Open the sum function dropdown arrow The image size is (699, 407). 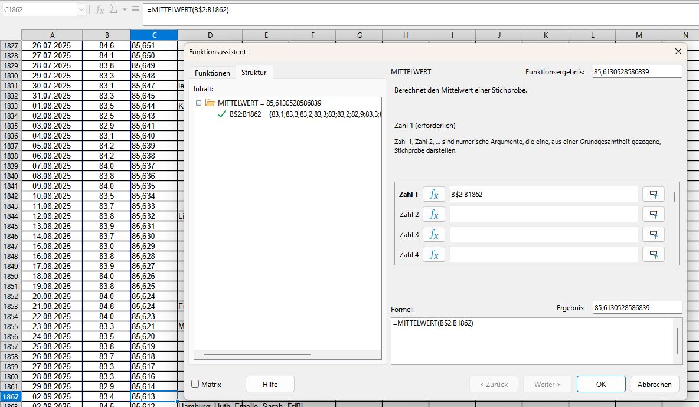pyautogui.click(x=125, y=9)
